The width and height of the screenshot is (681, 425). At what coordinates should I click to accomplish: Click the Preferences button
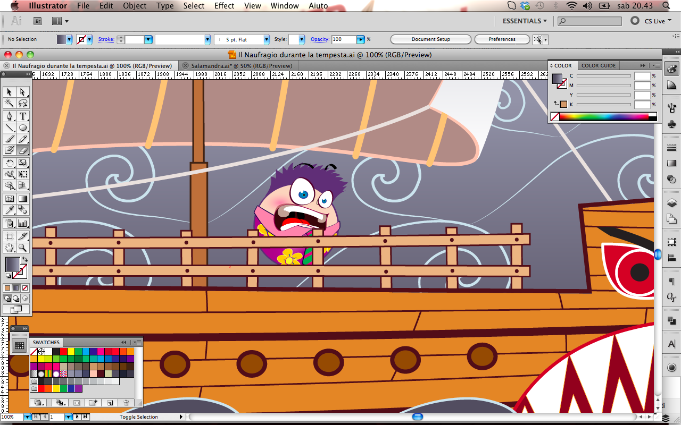click(x=502, y=39)
